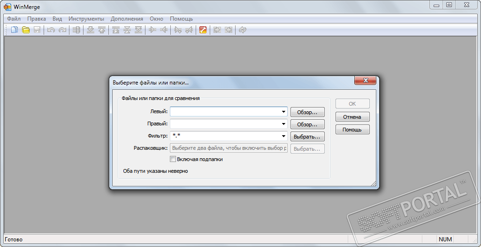Go to next difference (down arrow) icon
Image resolution: width=481 pixels, height=247 pixels.
[91, 30]
